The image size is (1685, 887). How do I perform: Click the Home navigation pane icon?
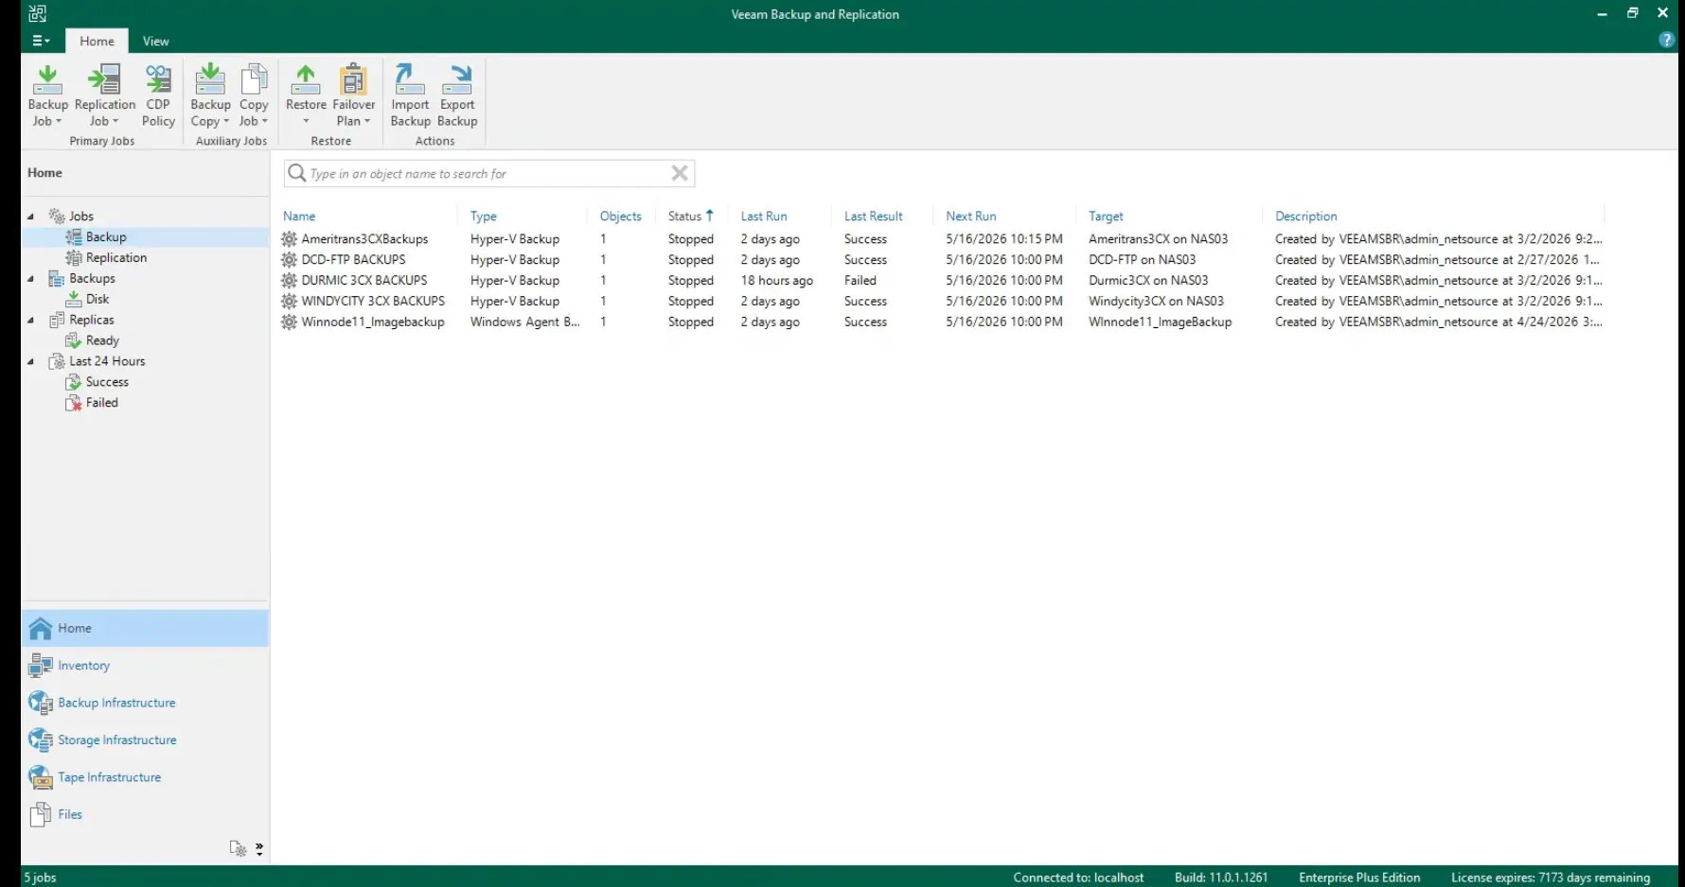40,628
